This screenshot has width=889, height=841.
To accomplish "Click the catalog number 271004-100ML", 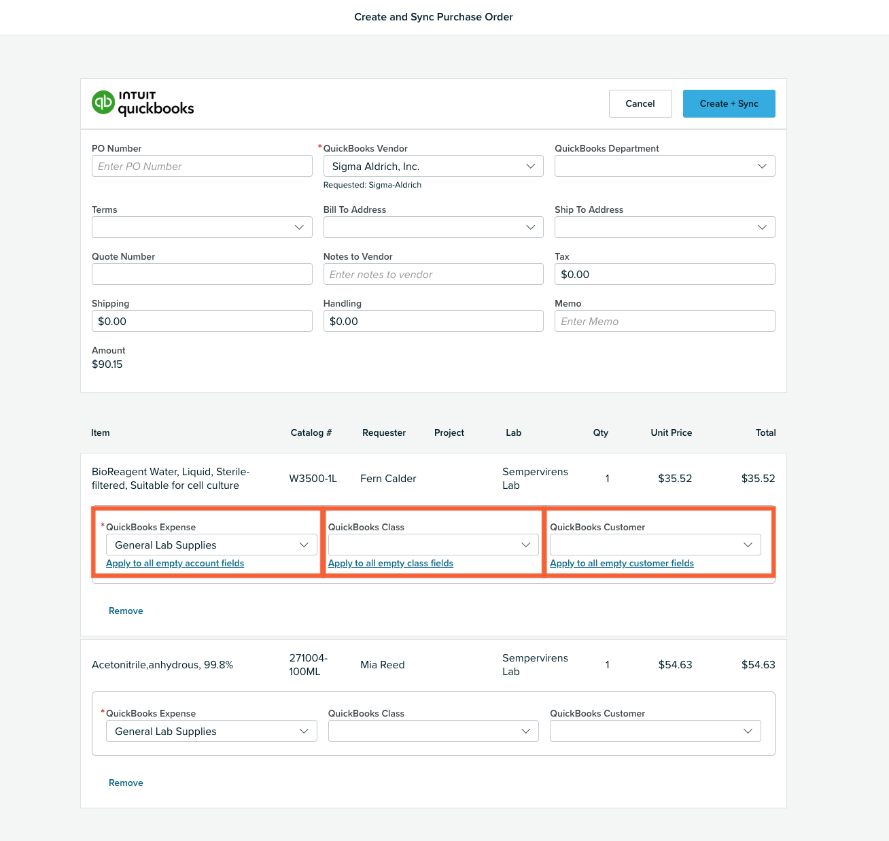I will 308,665.
